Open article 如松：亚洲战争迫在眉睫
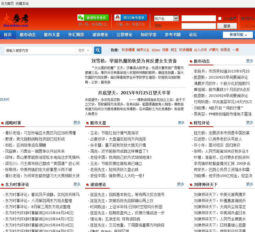This screenshot has width=255, height=232. pos(25,145)
